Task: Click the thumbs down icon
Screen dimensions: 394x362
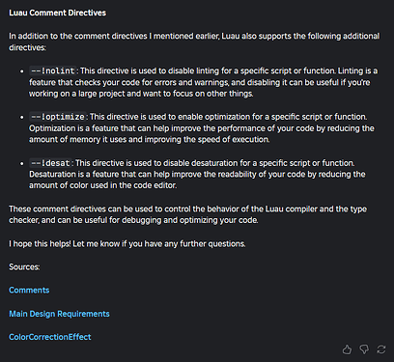Action: click(364, 349)
